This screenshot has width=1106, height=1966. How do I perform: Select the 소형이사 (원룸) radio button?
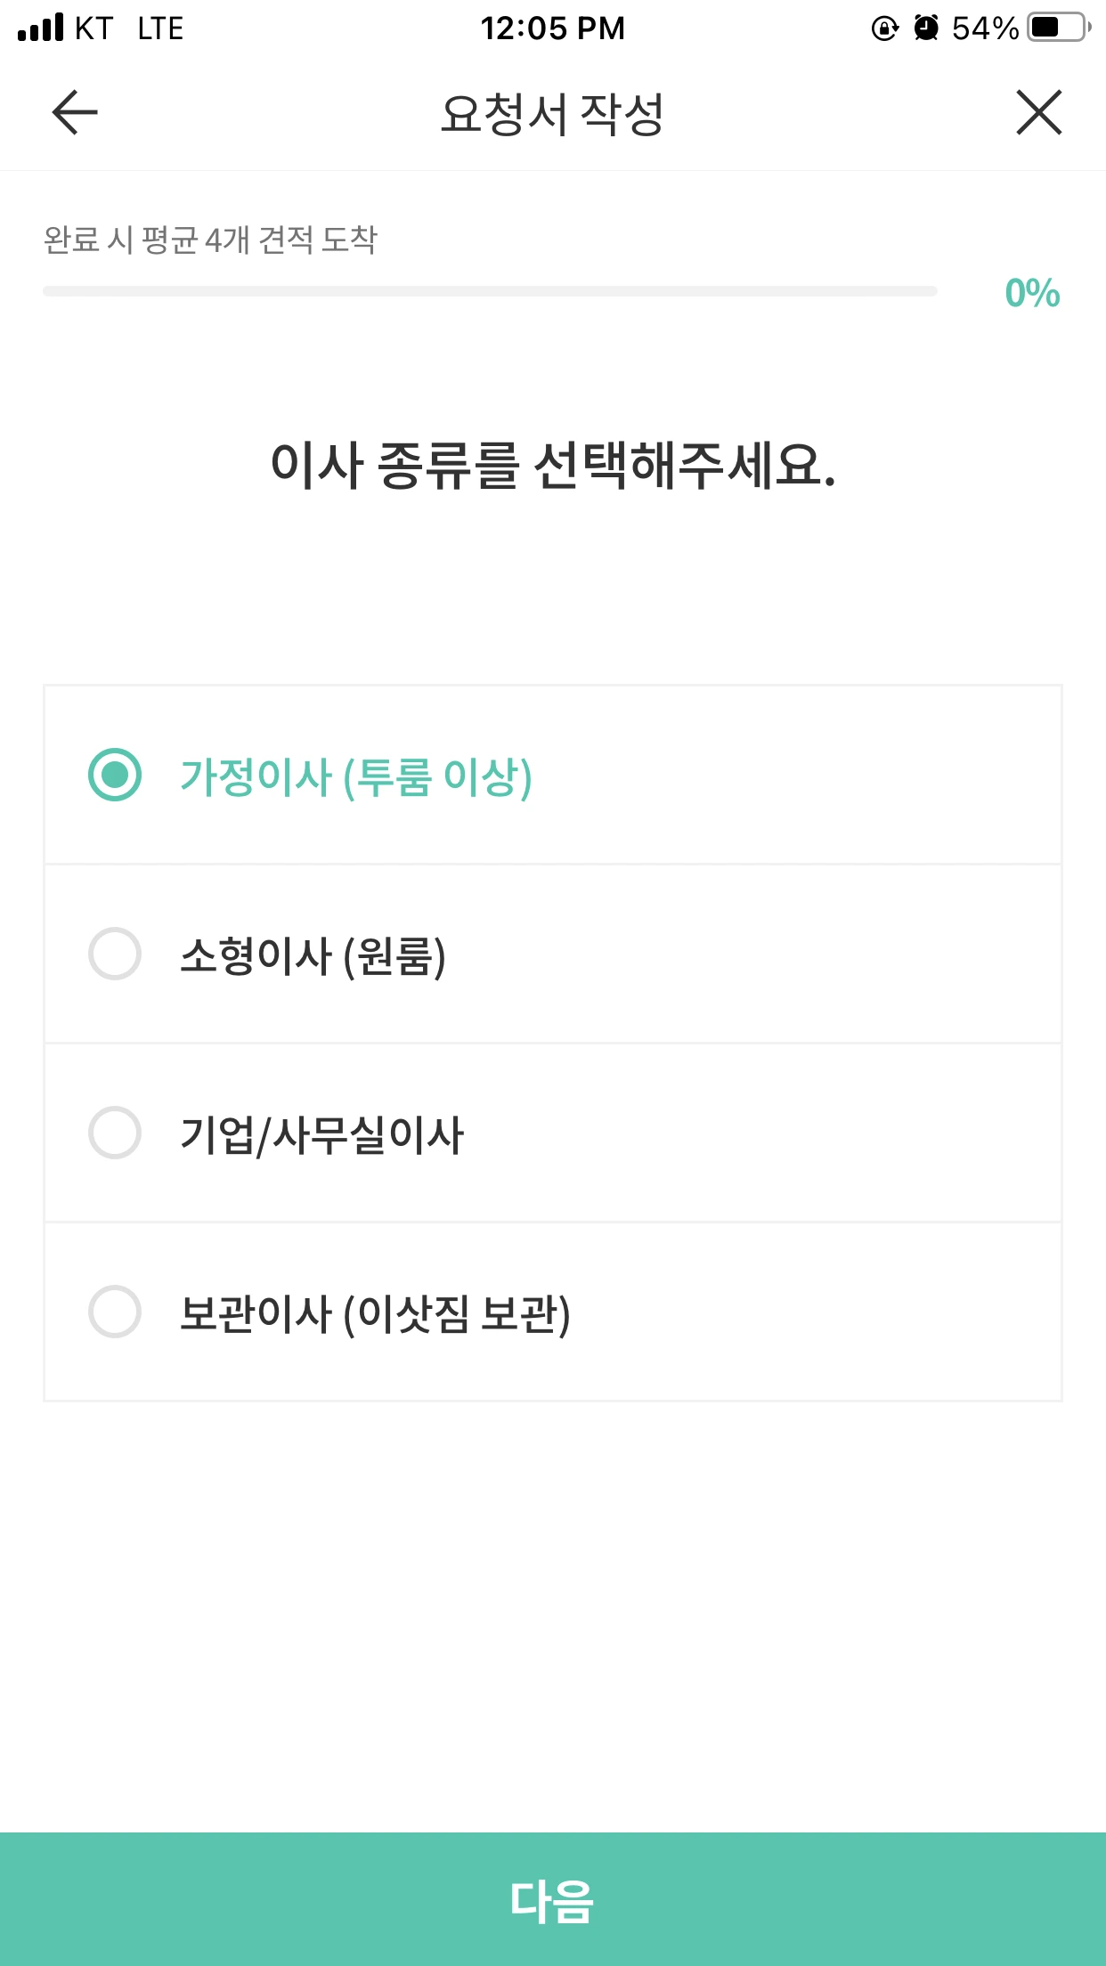click(x=115, y=954)
